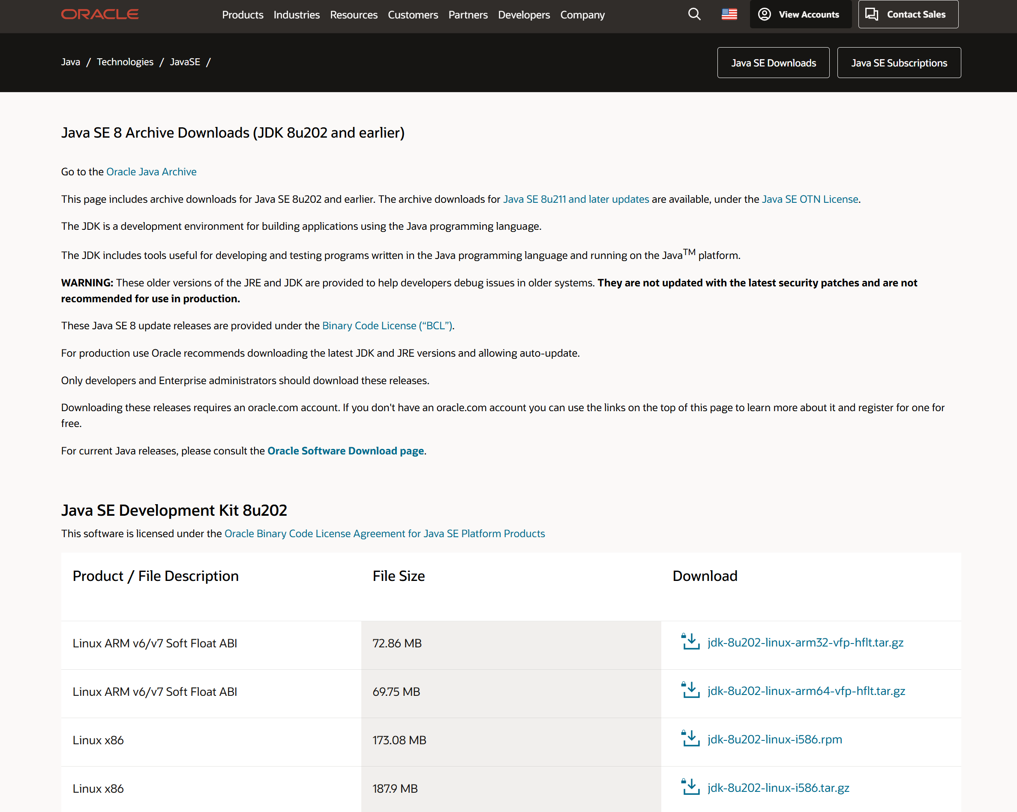
Task: Open the Java SE OTN License link
Action: pos(810,199)
